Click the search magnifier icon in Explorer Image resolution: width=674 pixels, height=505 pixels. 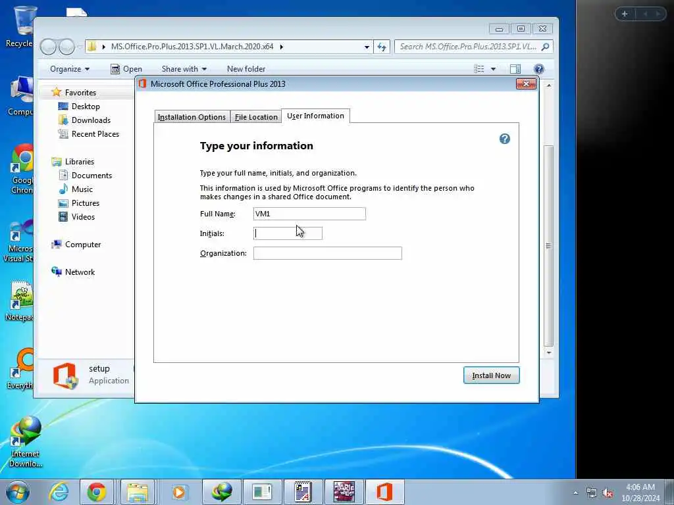tap(546, 47)
